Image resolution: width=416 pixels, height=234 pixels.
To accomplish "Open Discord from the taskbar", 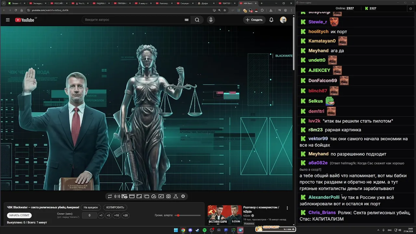I will pos(190,230).
